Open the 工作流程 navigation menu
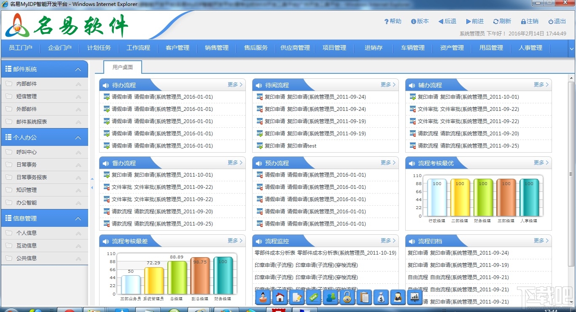Image resolution: width=576 pixels, height=312 pixels. [138, 48]
